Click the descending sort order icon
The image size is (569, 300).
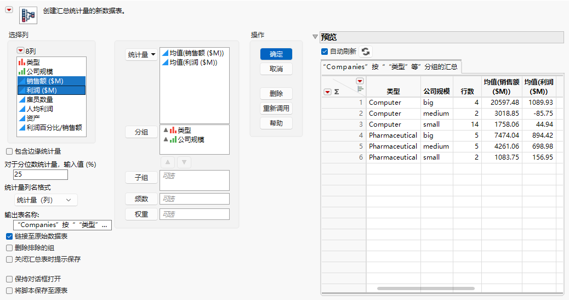[x=184, y=162]
